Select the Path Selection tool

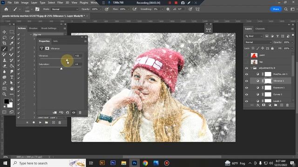point(12,83)
